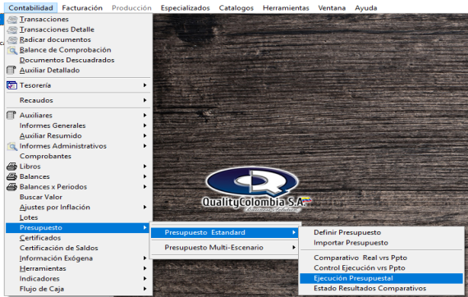Click the Auxiliar Detallado icon
This screenshot has width=468, height=297.
click(11, 70)
